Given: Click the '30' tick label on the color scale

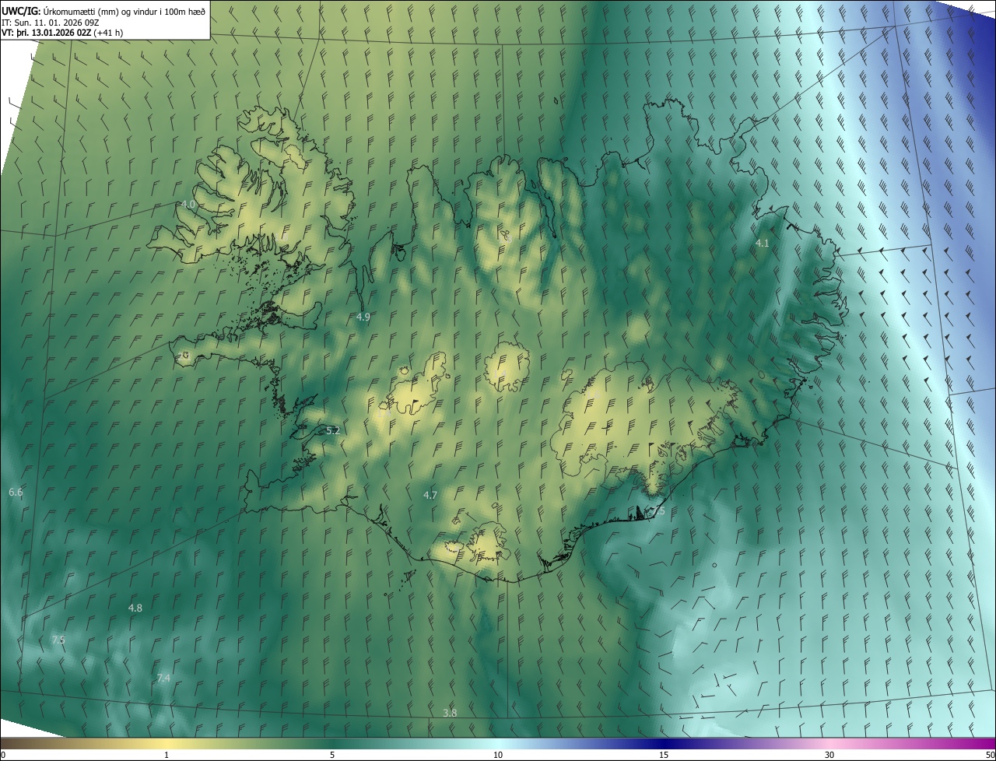Looking at the screenshot, I should (829, 755).
